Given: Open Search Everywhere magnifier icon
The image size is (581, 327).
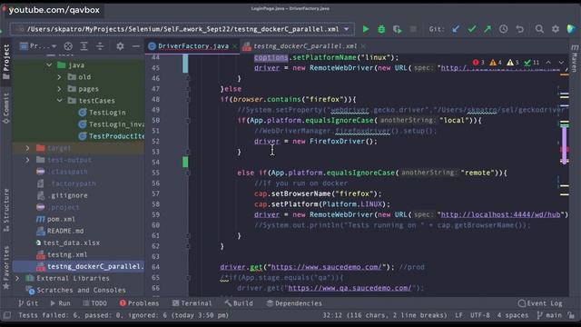Looking at the screenshot, I should [x=539, y=29].
